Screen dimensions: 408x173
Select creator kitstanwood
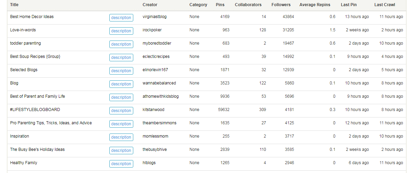click(153, 110)
